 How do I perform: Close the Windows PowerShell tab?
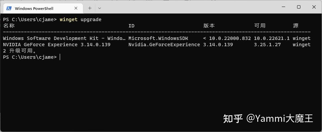76,8
